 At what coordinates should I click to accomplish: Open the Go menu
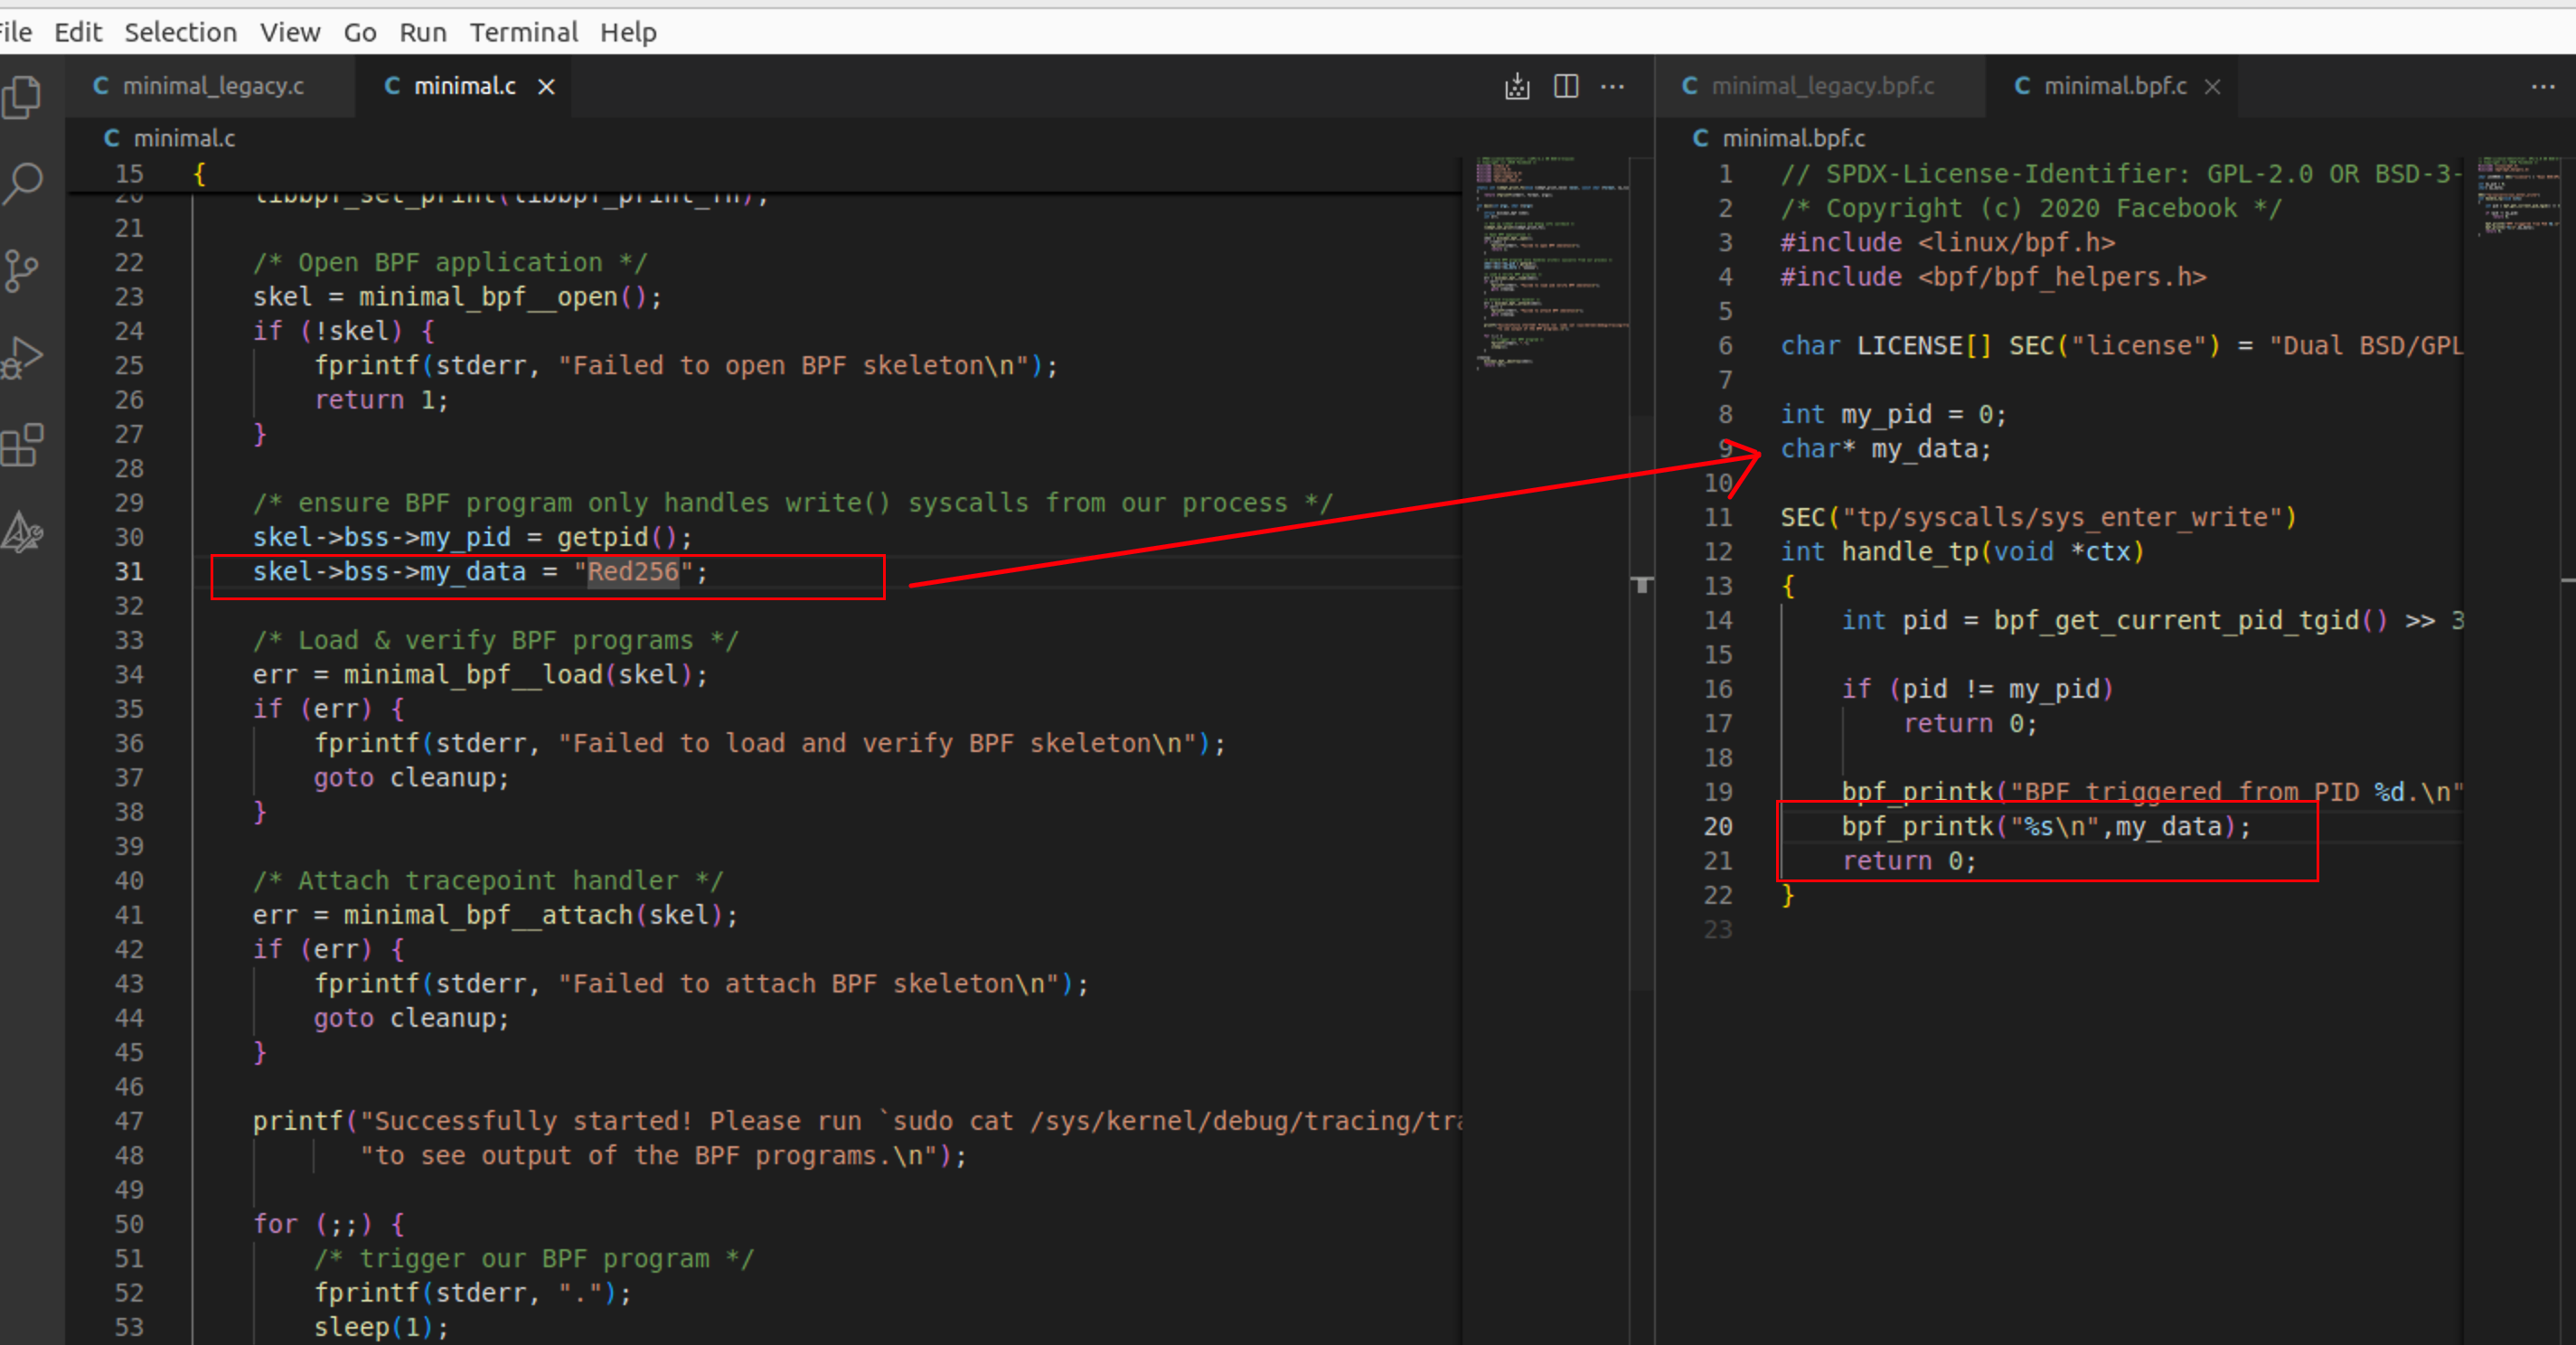[360, 32]
